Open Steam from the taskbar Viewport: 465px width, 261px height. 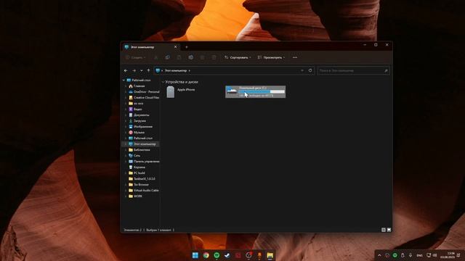tap(227, 255)
